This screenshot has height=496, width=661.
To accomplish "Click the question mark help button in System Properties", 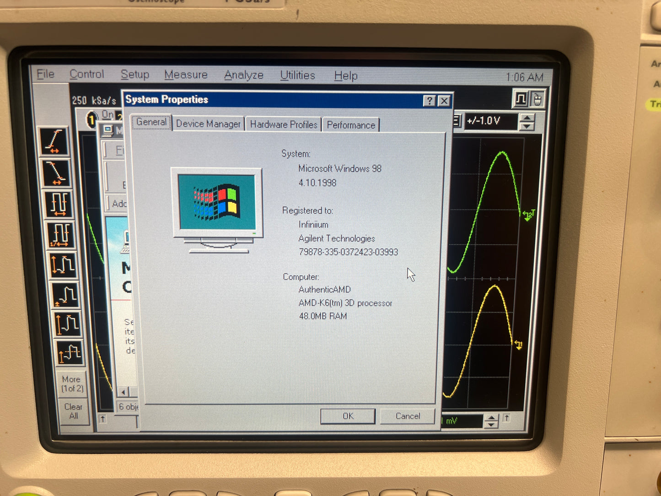I will pos(429,101).
